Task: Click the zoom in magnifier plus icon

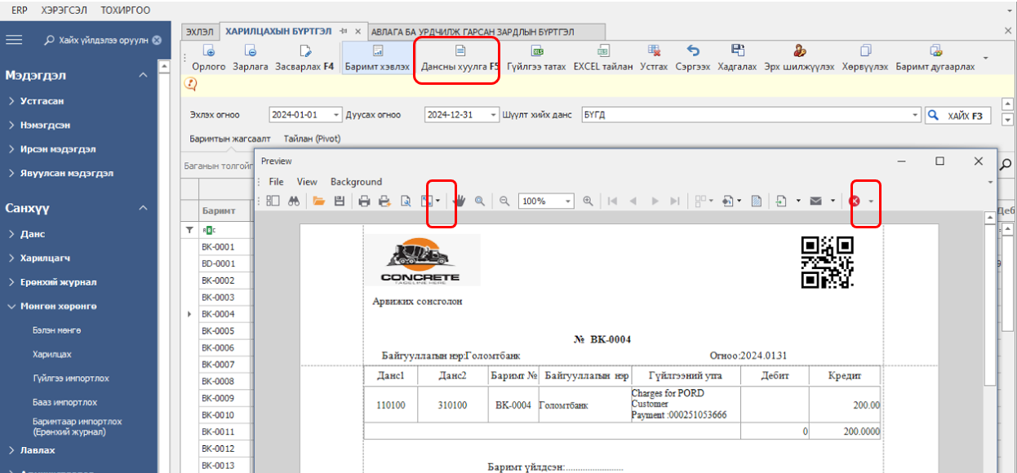Action: [588, 201]
